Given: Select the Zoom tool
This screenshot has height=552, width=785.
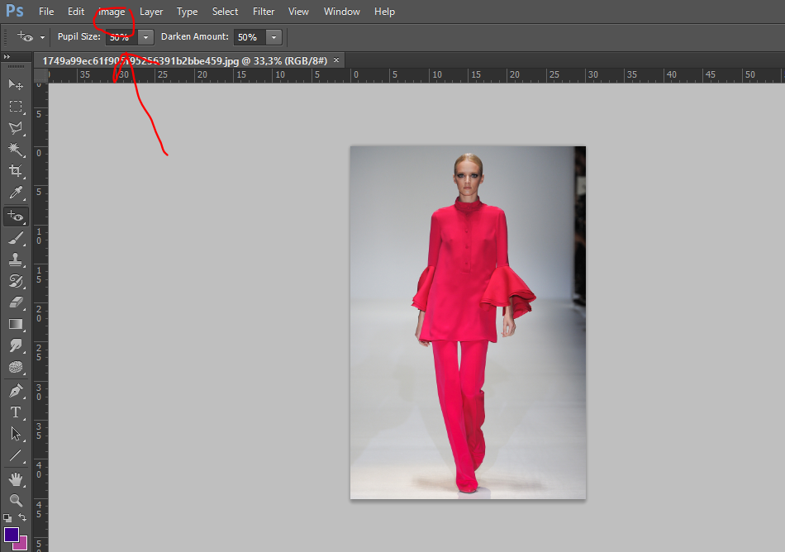Looking at the screenshot, I should (x=16, y=501).
